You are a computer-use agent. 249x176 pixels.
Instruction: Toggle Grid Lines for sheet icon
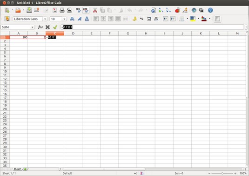tap(217, 19)
